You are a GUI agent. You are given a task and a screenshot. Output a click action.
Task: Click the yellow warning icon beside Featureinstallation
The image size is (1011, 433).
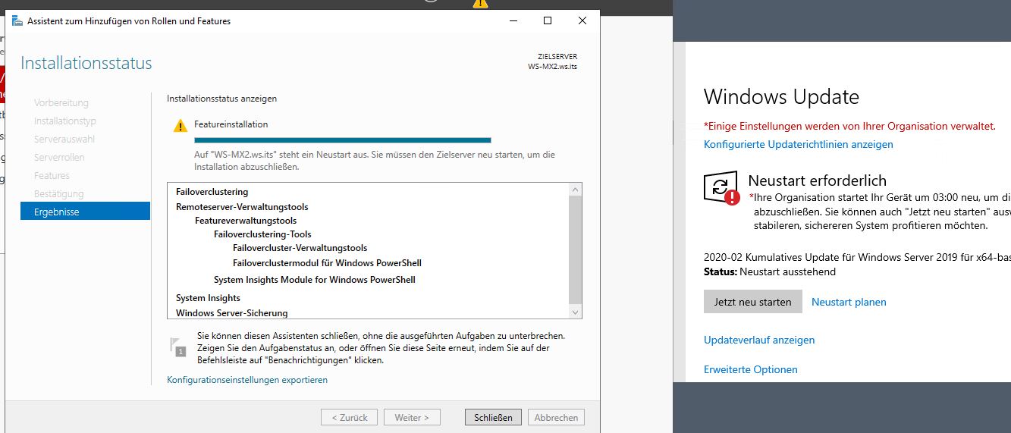pyautogui.click(x=180, y=126)
